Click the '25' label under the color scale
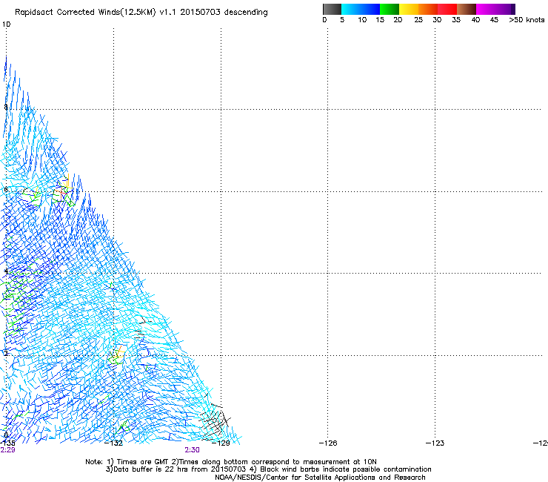Screen dimensions: 548x482 [x=418, y=20]
